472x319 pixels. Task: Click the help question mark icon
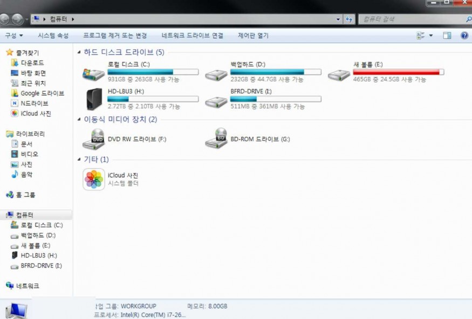click(x=464, y=36)
